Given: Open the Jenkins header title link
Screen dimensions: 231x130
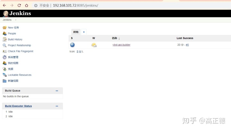Looking at the screenshot, I should click(x=20, y=13).
